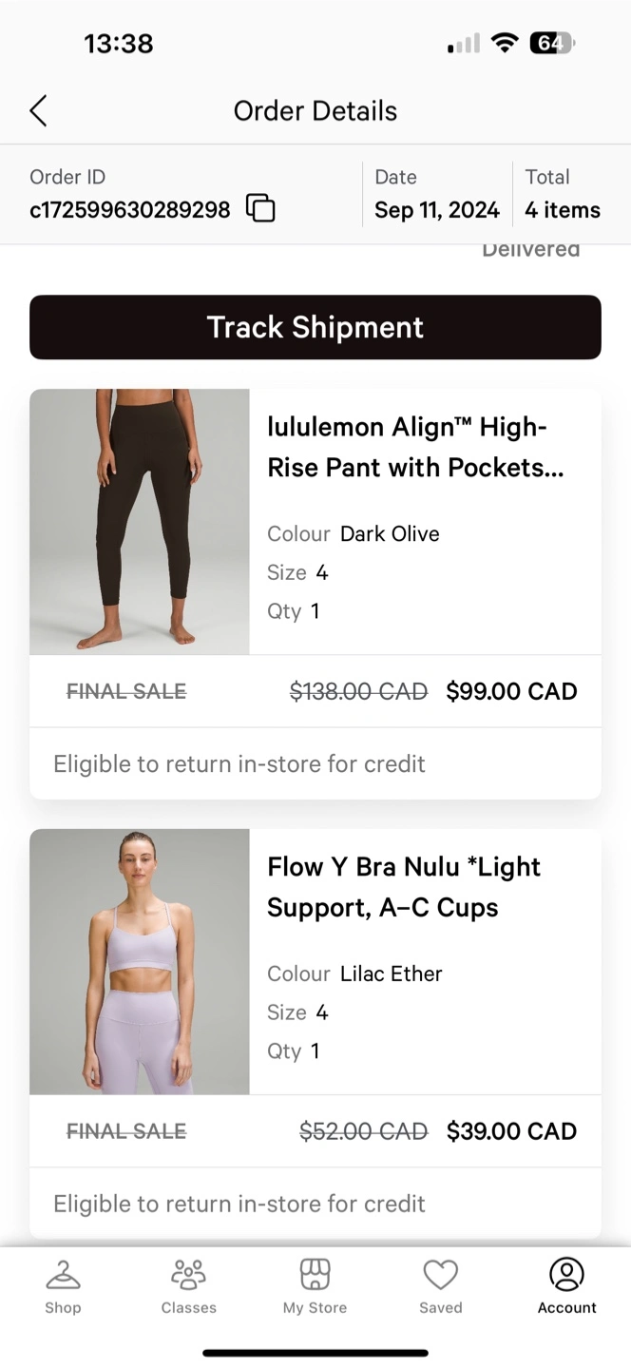Tap pant's Eligible to return in-store note

tap(239, 763)
